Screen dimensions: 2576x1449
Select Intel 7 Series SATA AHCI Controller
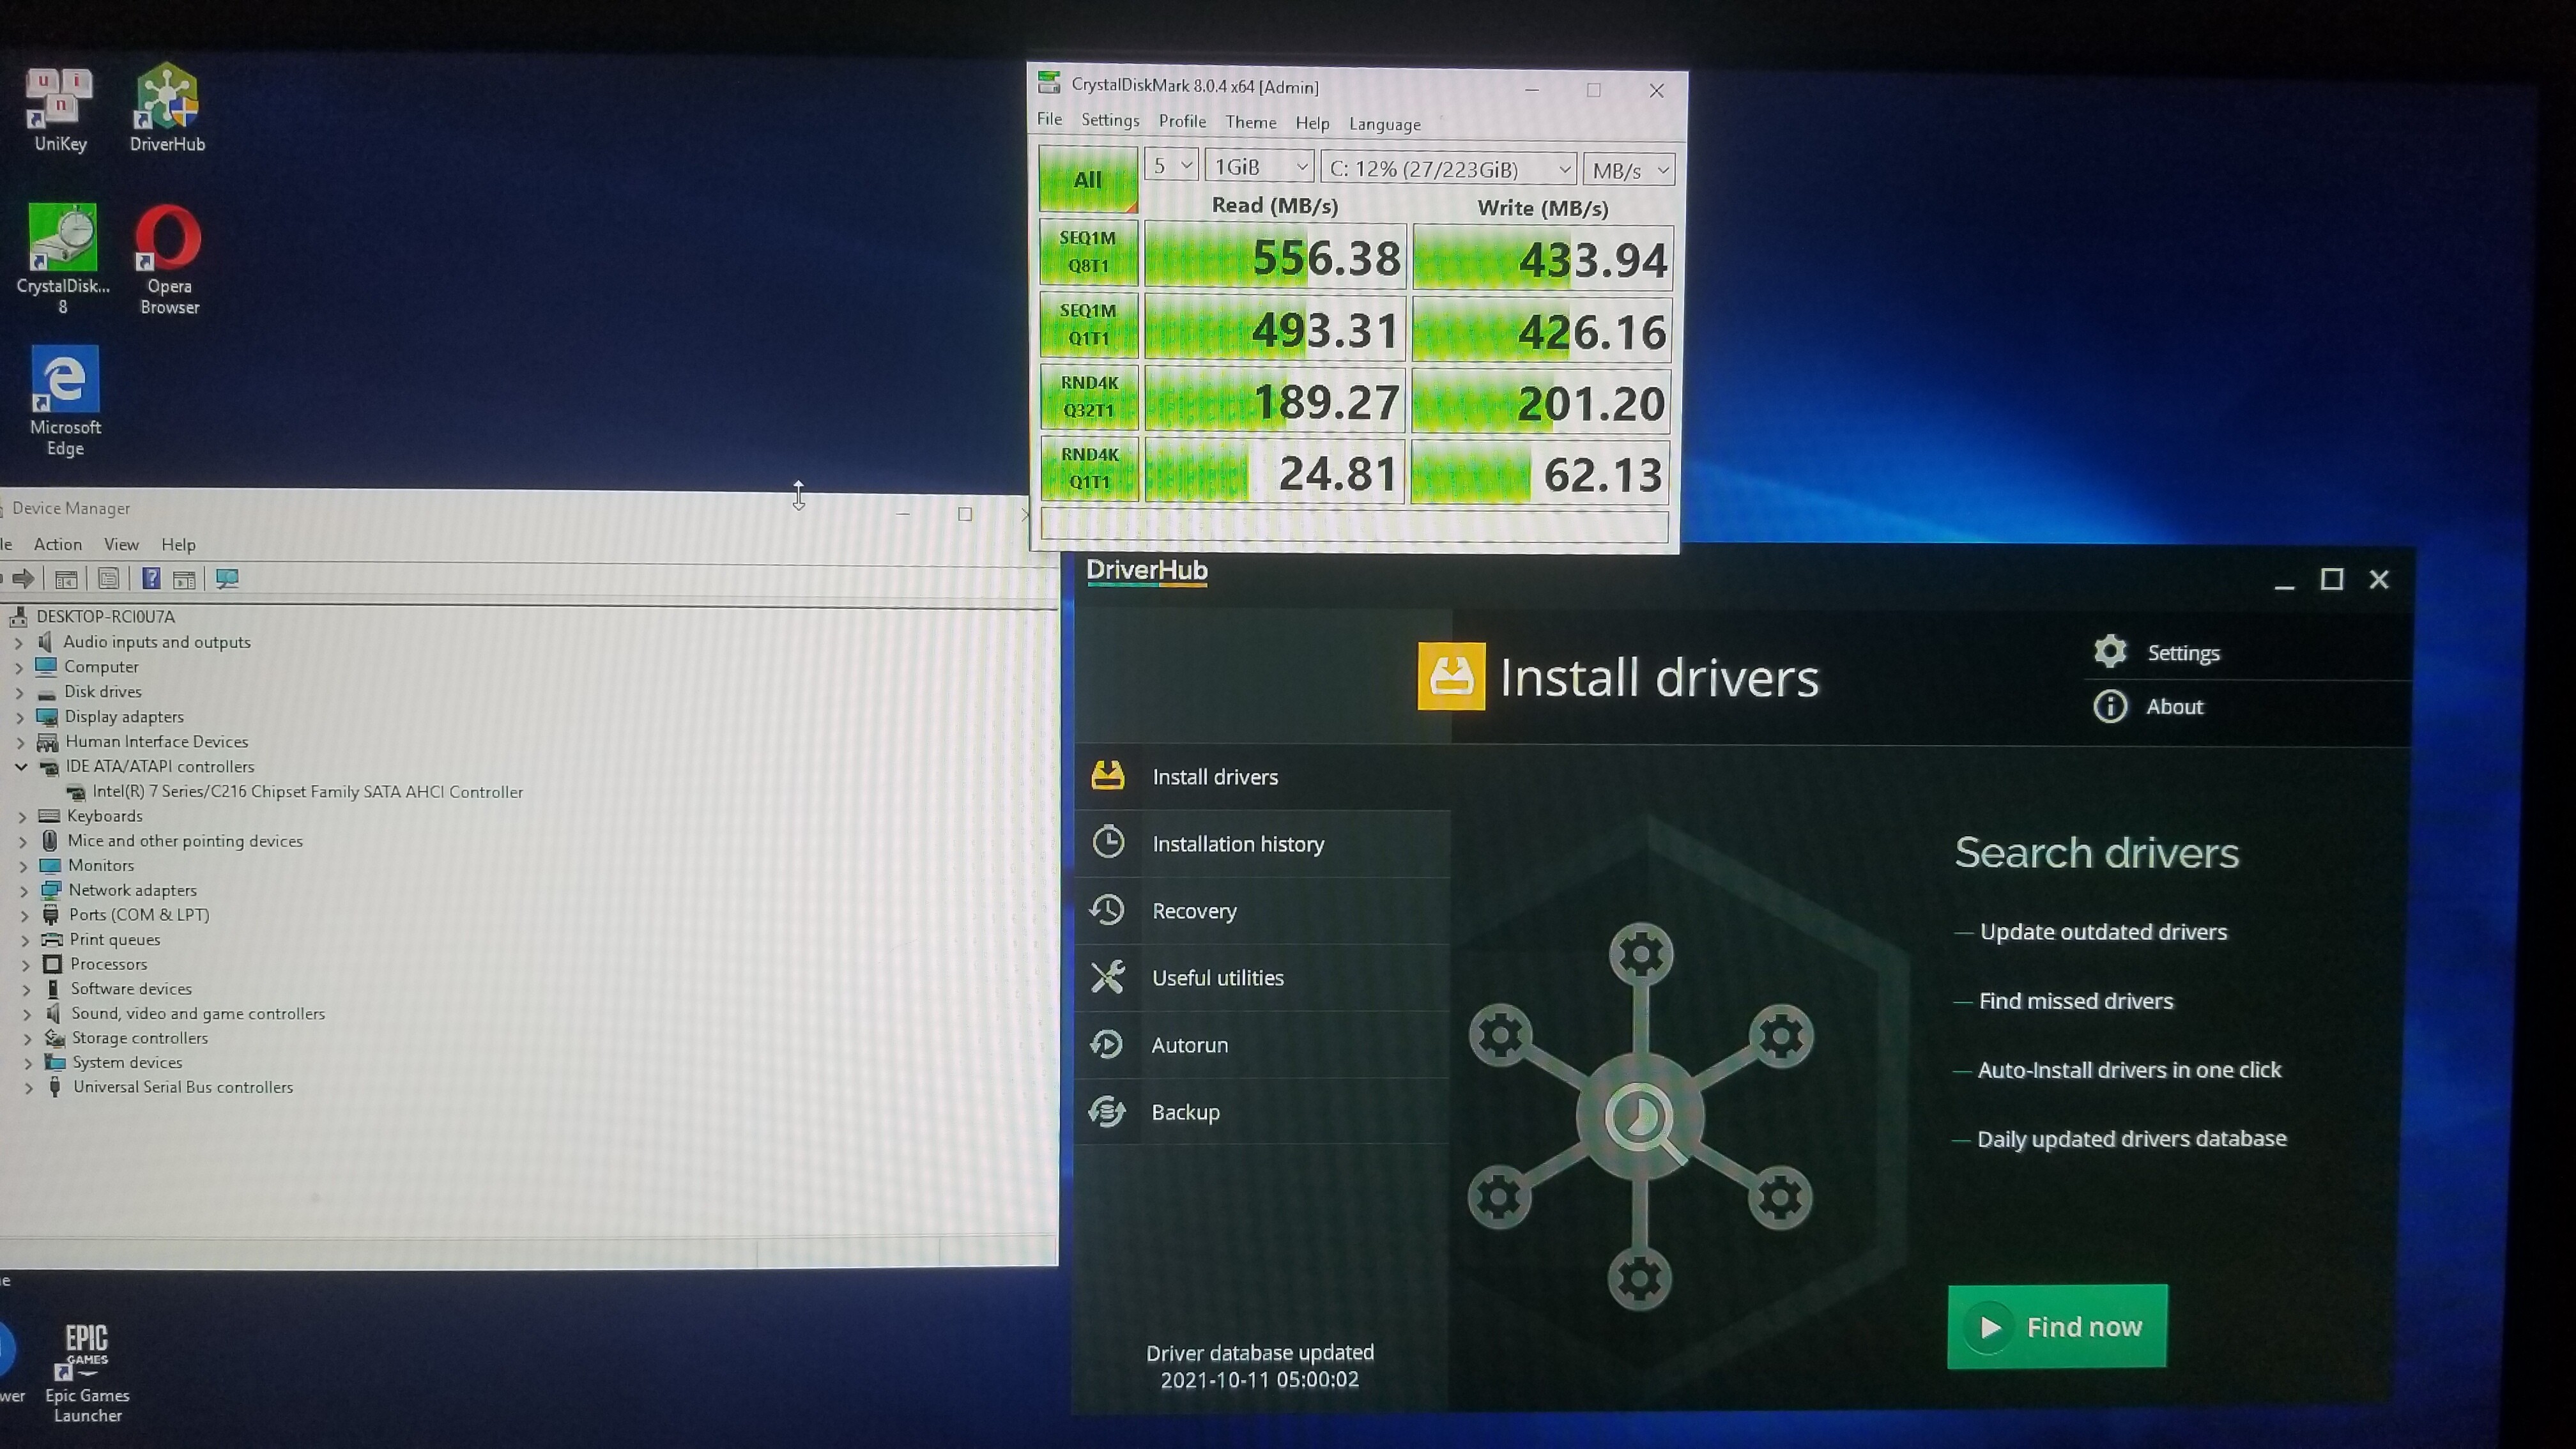point(307,791)
